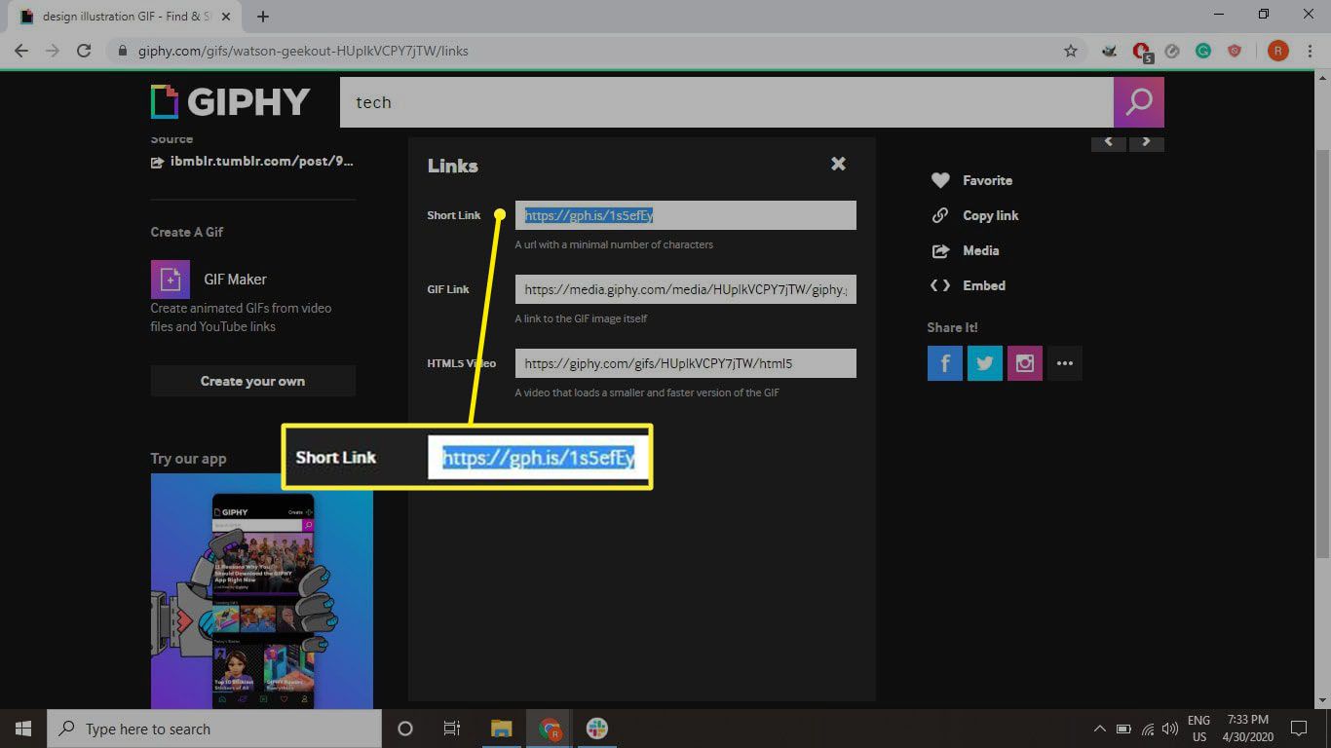This screenshot has width=1331, height=748.
Task: Click the Chrome taskbar icon
Action: click(550, 729)
